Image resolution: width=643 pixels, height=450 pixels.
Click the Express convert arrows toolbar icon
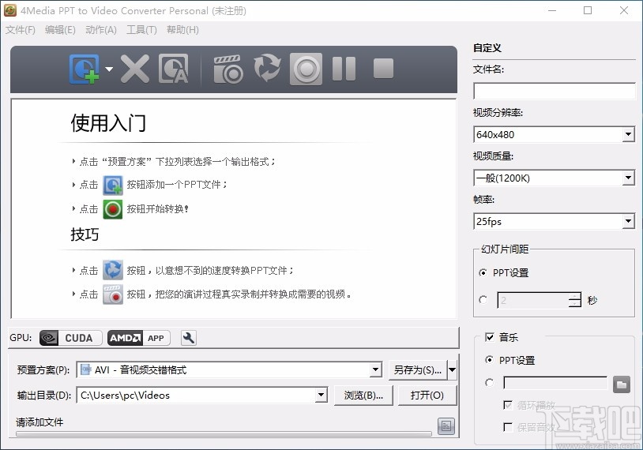[267, 68]
